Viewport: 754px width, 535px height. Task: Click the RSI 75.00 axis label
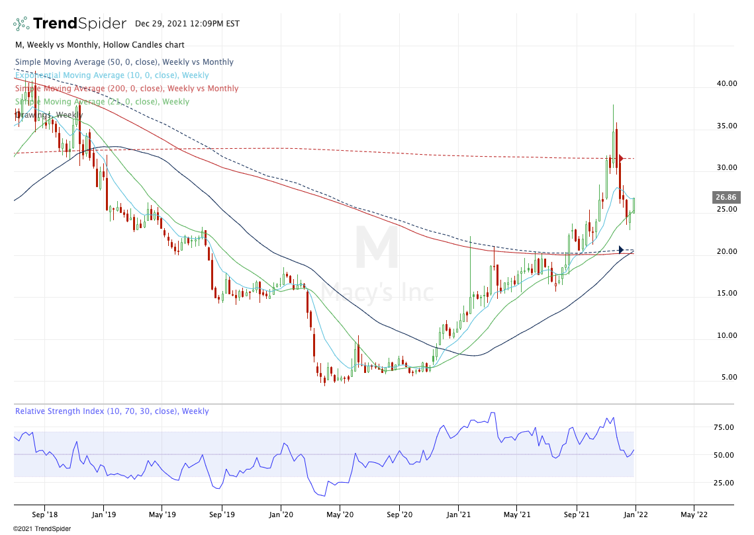[724, 427]
